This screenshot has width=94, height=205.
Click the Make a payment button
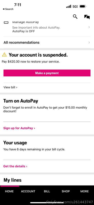tap(47, 73)
